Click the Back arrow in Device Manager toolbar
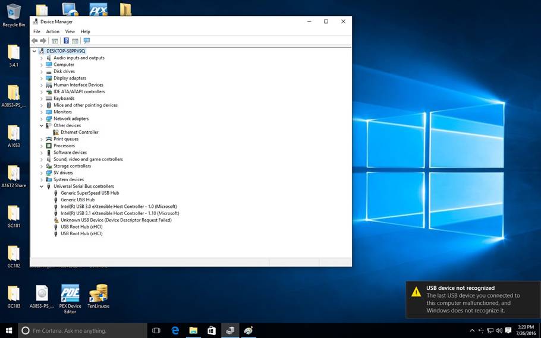The width and height of the screenshot is (541, 338). click(x=34, y=41)
